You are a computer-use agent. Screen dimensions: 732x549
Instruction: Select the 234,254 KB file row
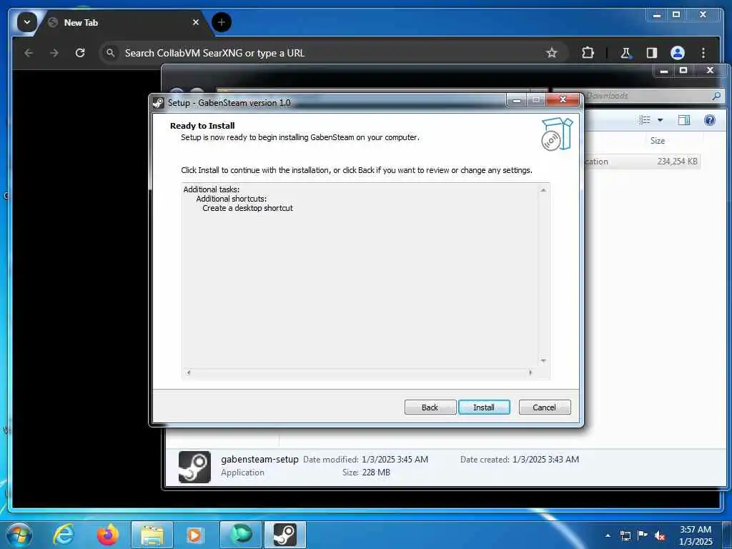click(x=642, y=162)
